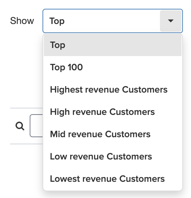Image resolution: width=191 pixels, height=198 pixels.
Task: Select Low revenue Customers entry
Action: 113,156
